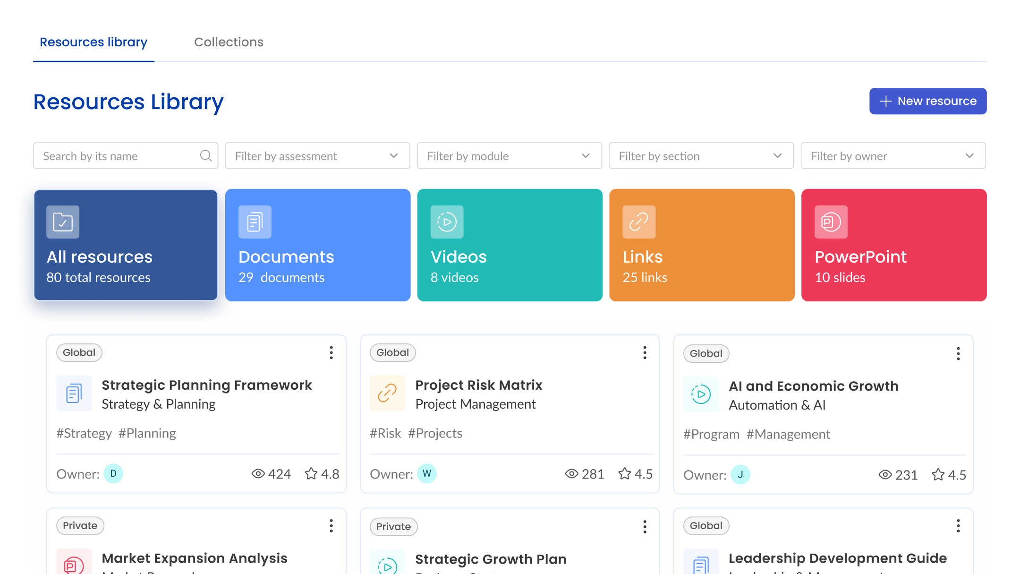Click views eye icon on Project Risk Matrix card

[571, 473]
